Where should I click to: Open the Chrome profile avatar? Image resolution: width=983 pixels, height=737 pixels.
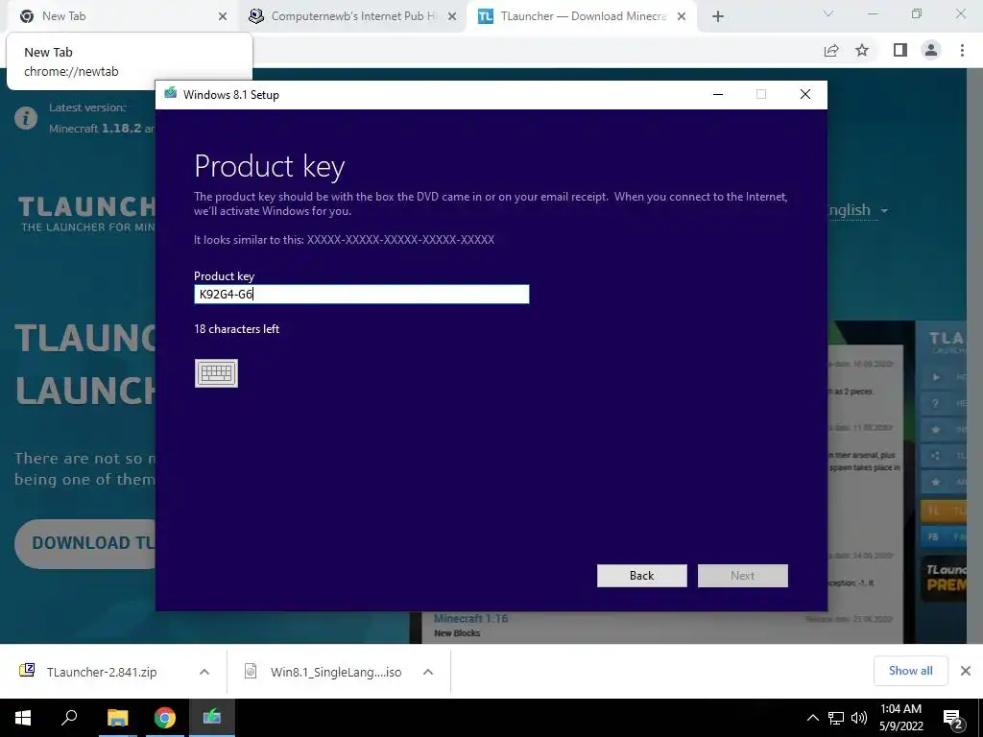point(931,50)
